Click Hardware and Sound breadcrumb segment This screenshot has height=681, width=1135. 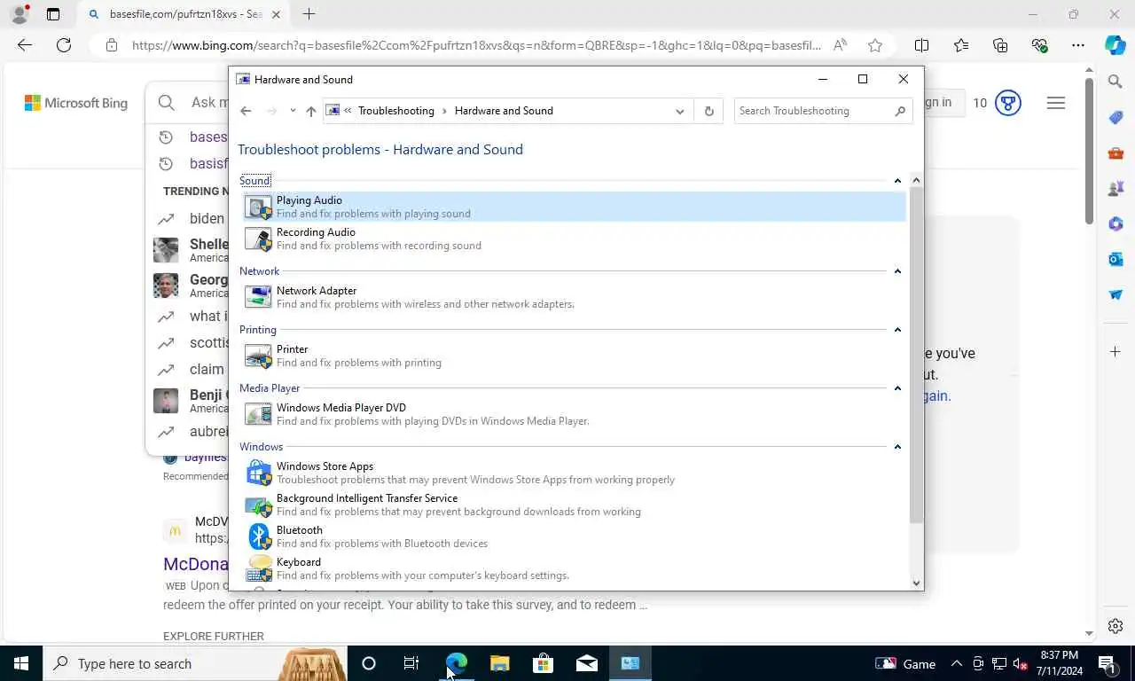(504, 111)
